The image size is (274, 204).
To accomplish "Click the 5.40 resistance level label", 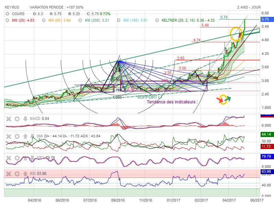I will tap(205, 25).
